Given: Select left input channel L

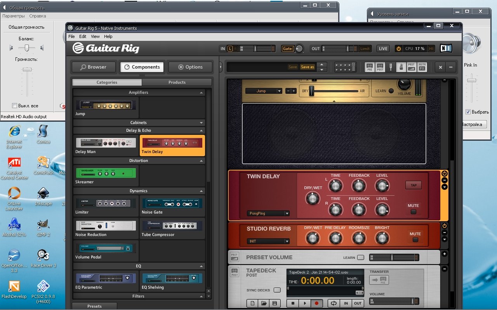Looking at the screenshot, I should click(x=230, y=49).
